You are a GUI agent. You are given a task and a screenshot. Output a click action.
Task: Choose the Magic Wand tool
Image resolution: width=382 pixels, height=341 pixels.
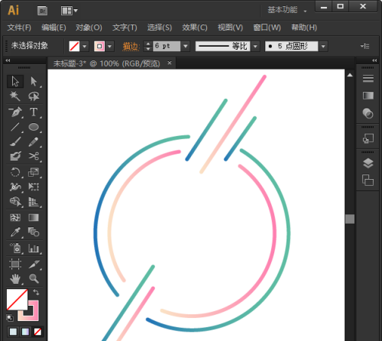[x=15, y=96]
